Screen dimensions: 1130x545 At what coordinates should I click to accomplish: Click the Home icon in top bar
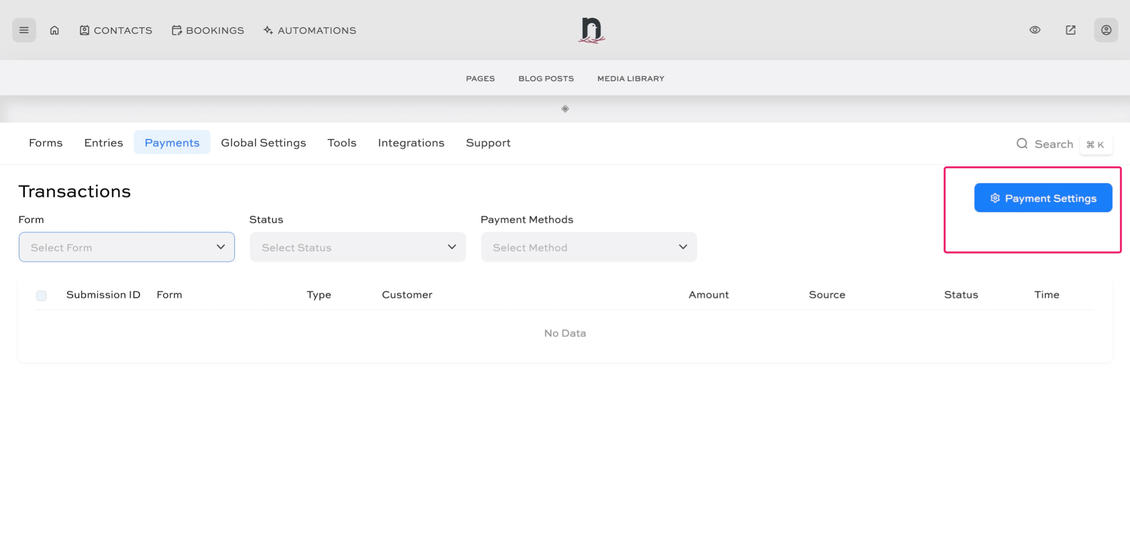tap(54, 30)
